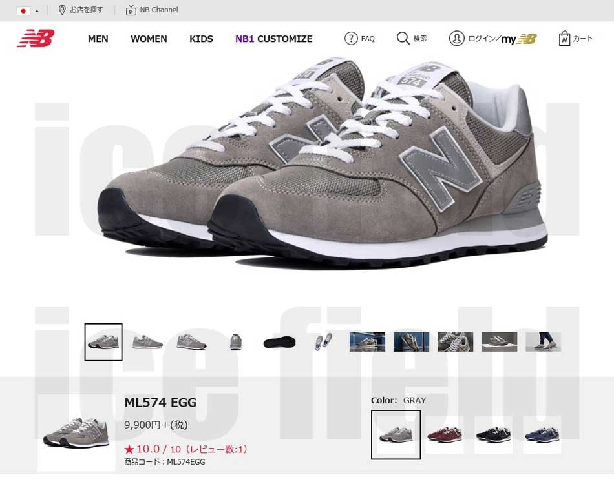This screenshot has height=484, width=614.
Task: Click the FAQ question mark icon
Action: point(351,38)
